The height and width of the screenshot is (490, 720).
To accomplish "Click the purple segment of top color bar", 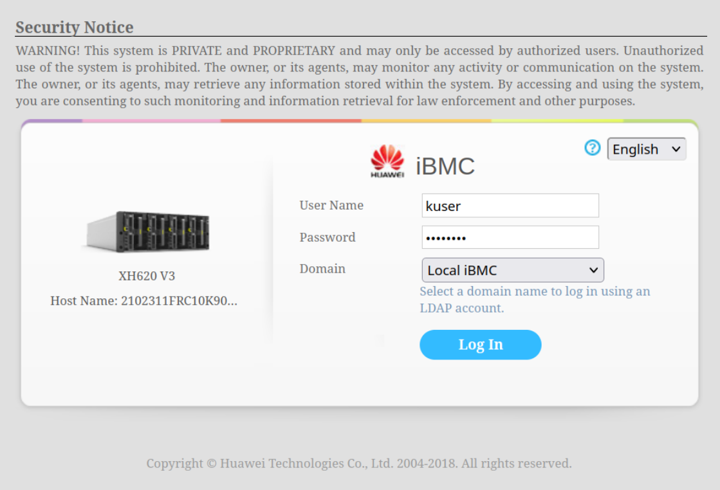I will coord(53,121).
